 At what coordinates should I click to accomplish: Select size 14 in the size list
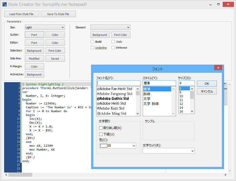(181, 108)
